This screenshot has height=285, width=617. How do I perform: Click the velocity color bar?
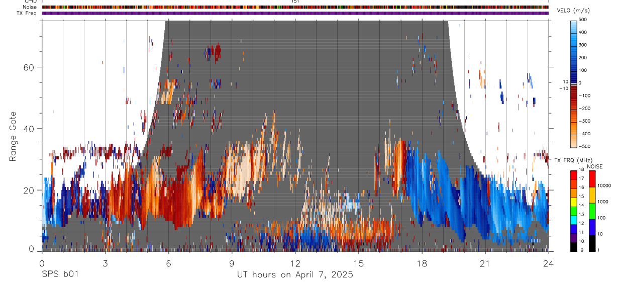click(x=574, y=83)
